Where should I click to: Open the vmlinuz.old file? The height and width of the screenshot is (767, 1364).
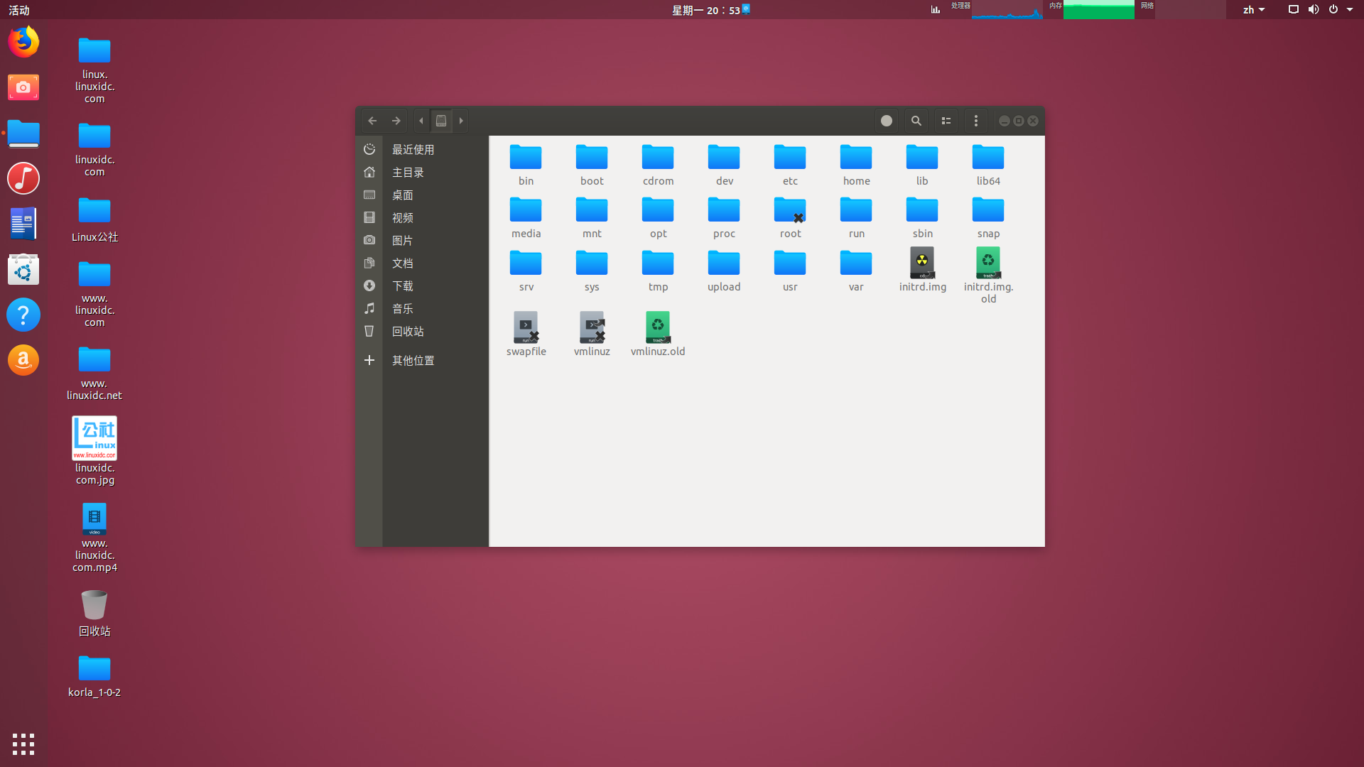657,327
